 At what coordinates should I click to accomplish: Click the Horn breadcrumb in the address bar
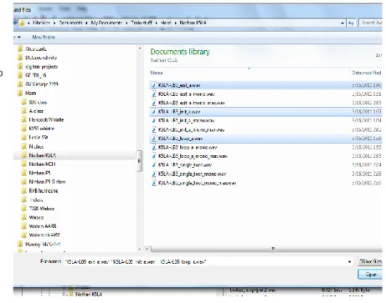click(166, 23)
